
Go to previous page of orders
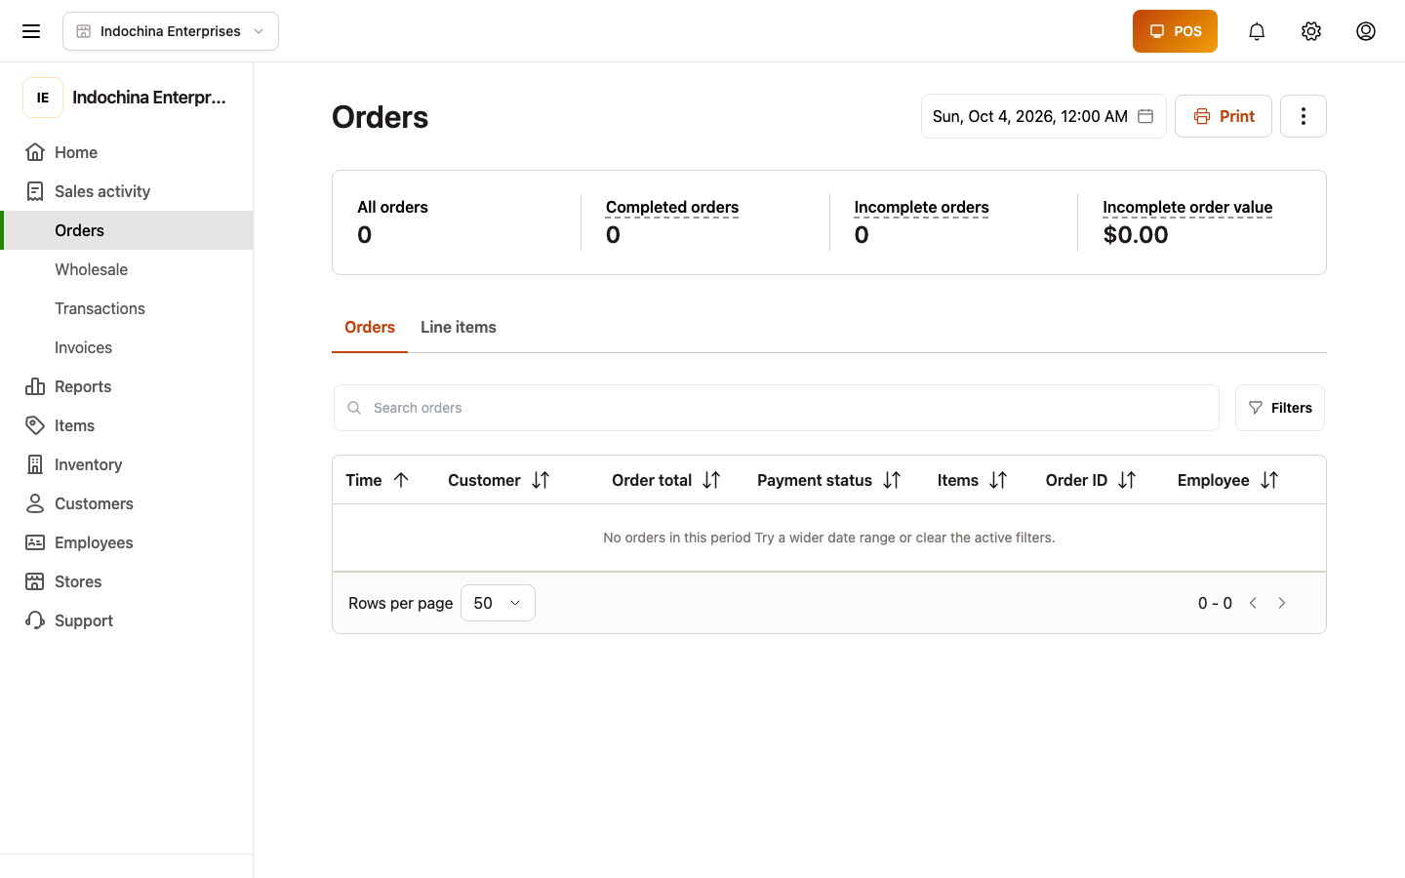(x=1253, y=603)
